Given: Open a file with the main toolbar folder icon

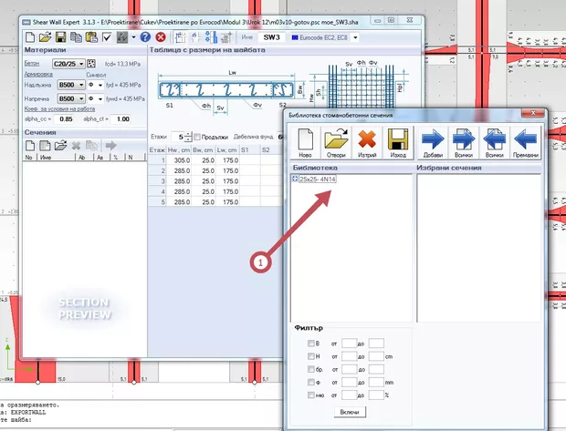Looking at the screenshot, I should click(x=45, y=37).
